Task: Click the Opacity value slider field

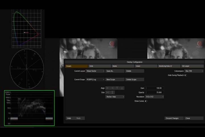Action: 155,92
